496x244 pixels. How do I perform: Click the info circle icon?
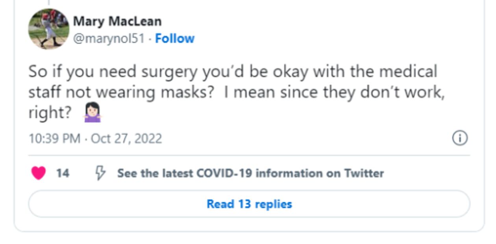point(460,138)
